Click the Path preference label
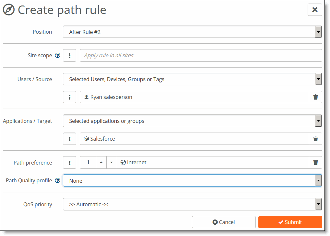 [33, 163]
